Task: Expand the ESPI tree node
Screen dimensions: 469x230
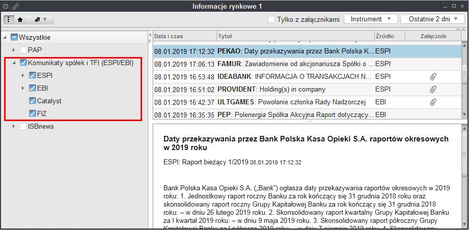Action: click(23, 76)
